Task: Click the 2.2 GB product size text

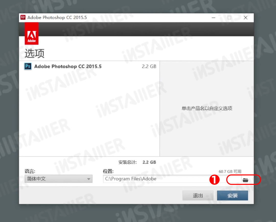Action: (x=149, y=66)
